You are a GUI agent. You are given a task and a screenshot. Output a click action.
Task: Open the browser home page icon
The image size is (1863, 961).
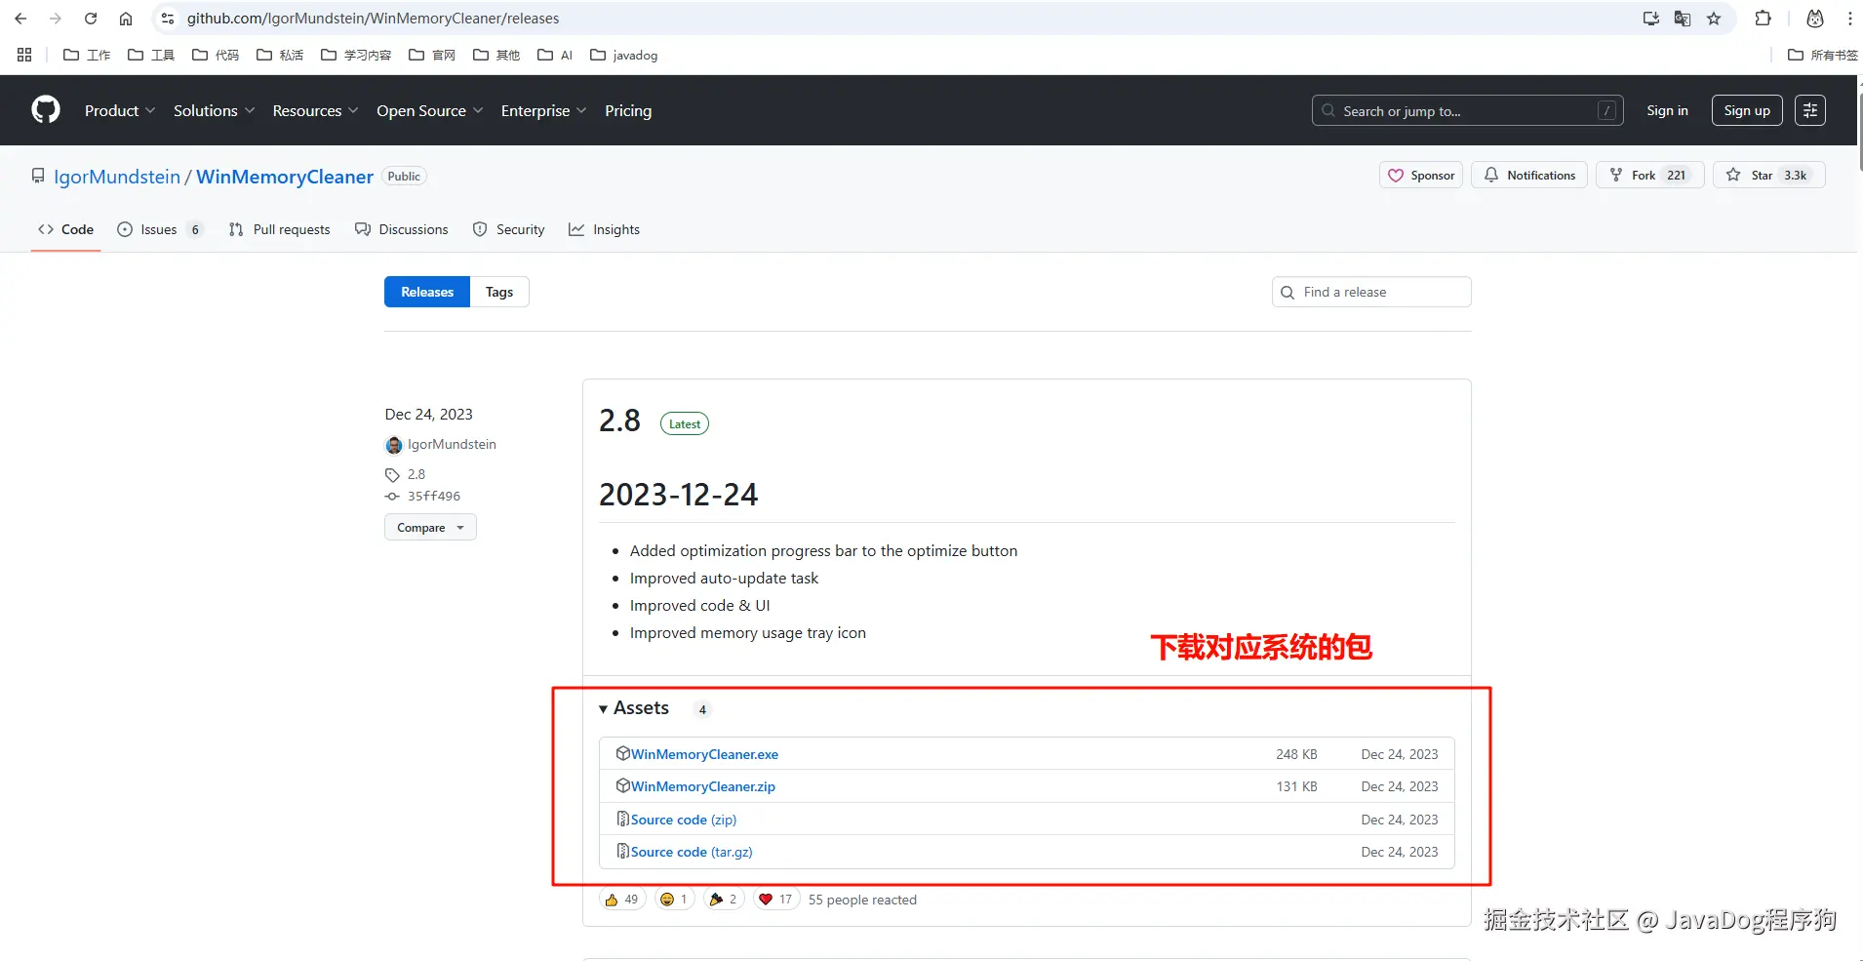(x=126, y=19)
